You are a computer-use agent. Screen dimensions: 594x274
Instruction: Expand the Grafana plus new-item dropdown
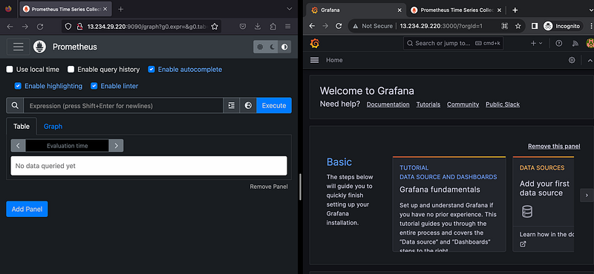coord(536,44)
